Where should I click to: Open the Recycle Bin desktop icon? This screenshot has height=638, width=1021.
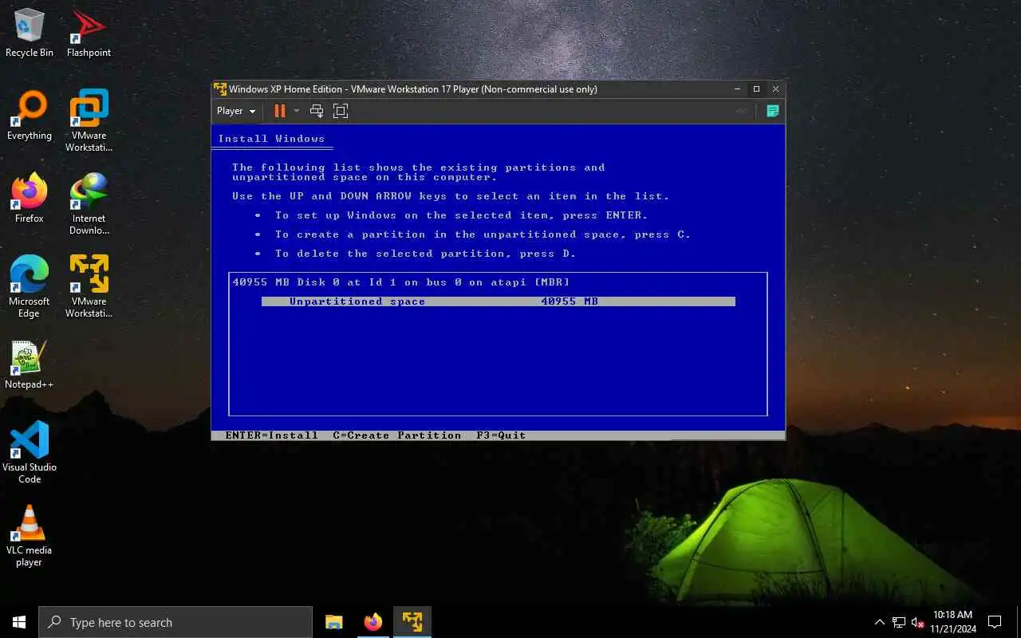(x=30, y=33)
